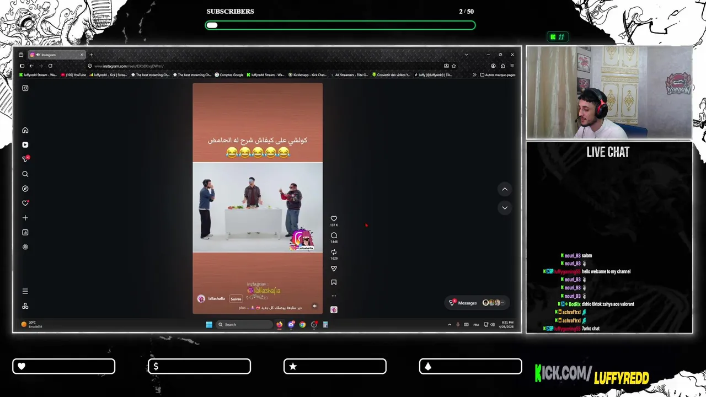Open the browser account profile icon

[x=493, y=66]
